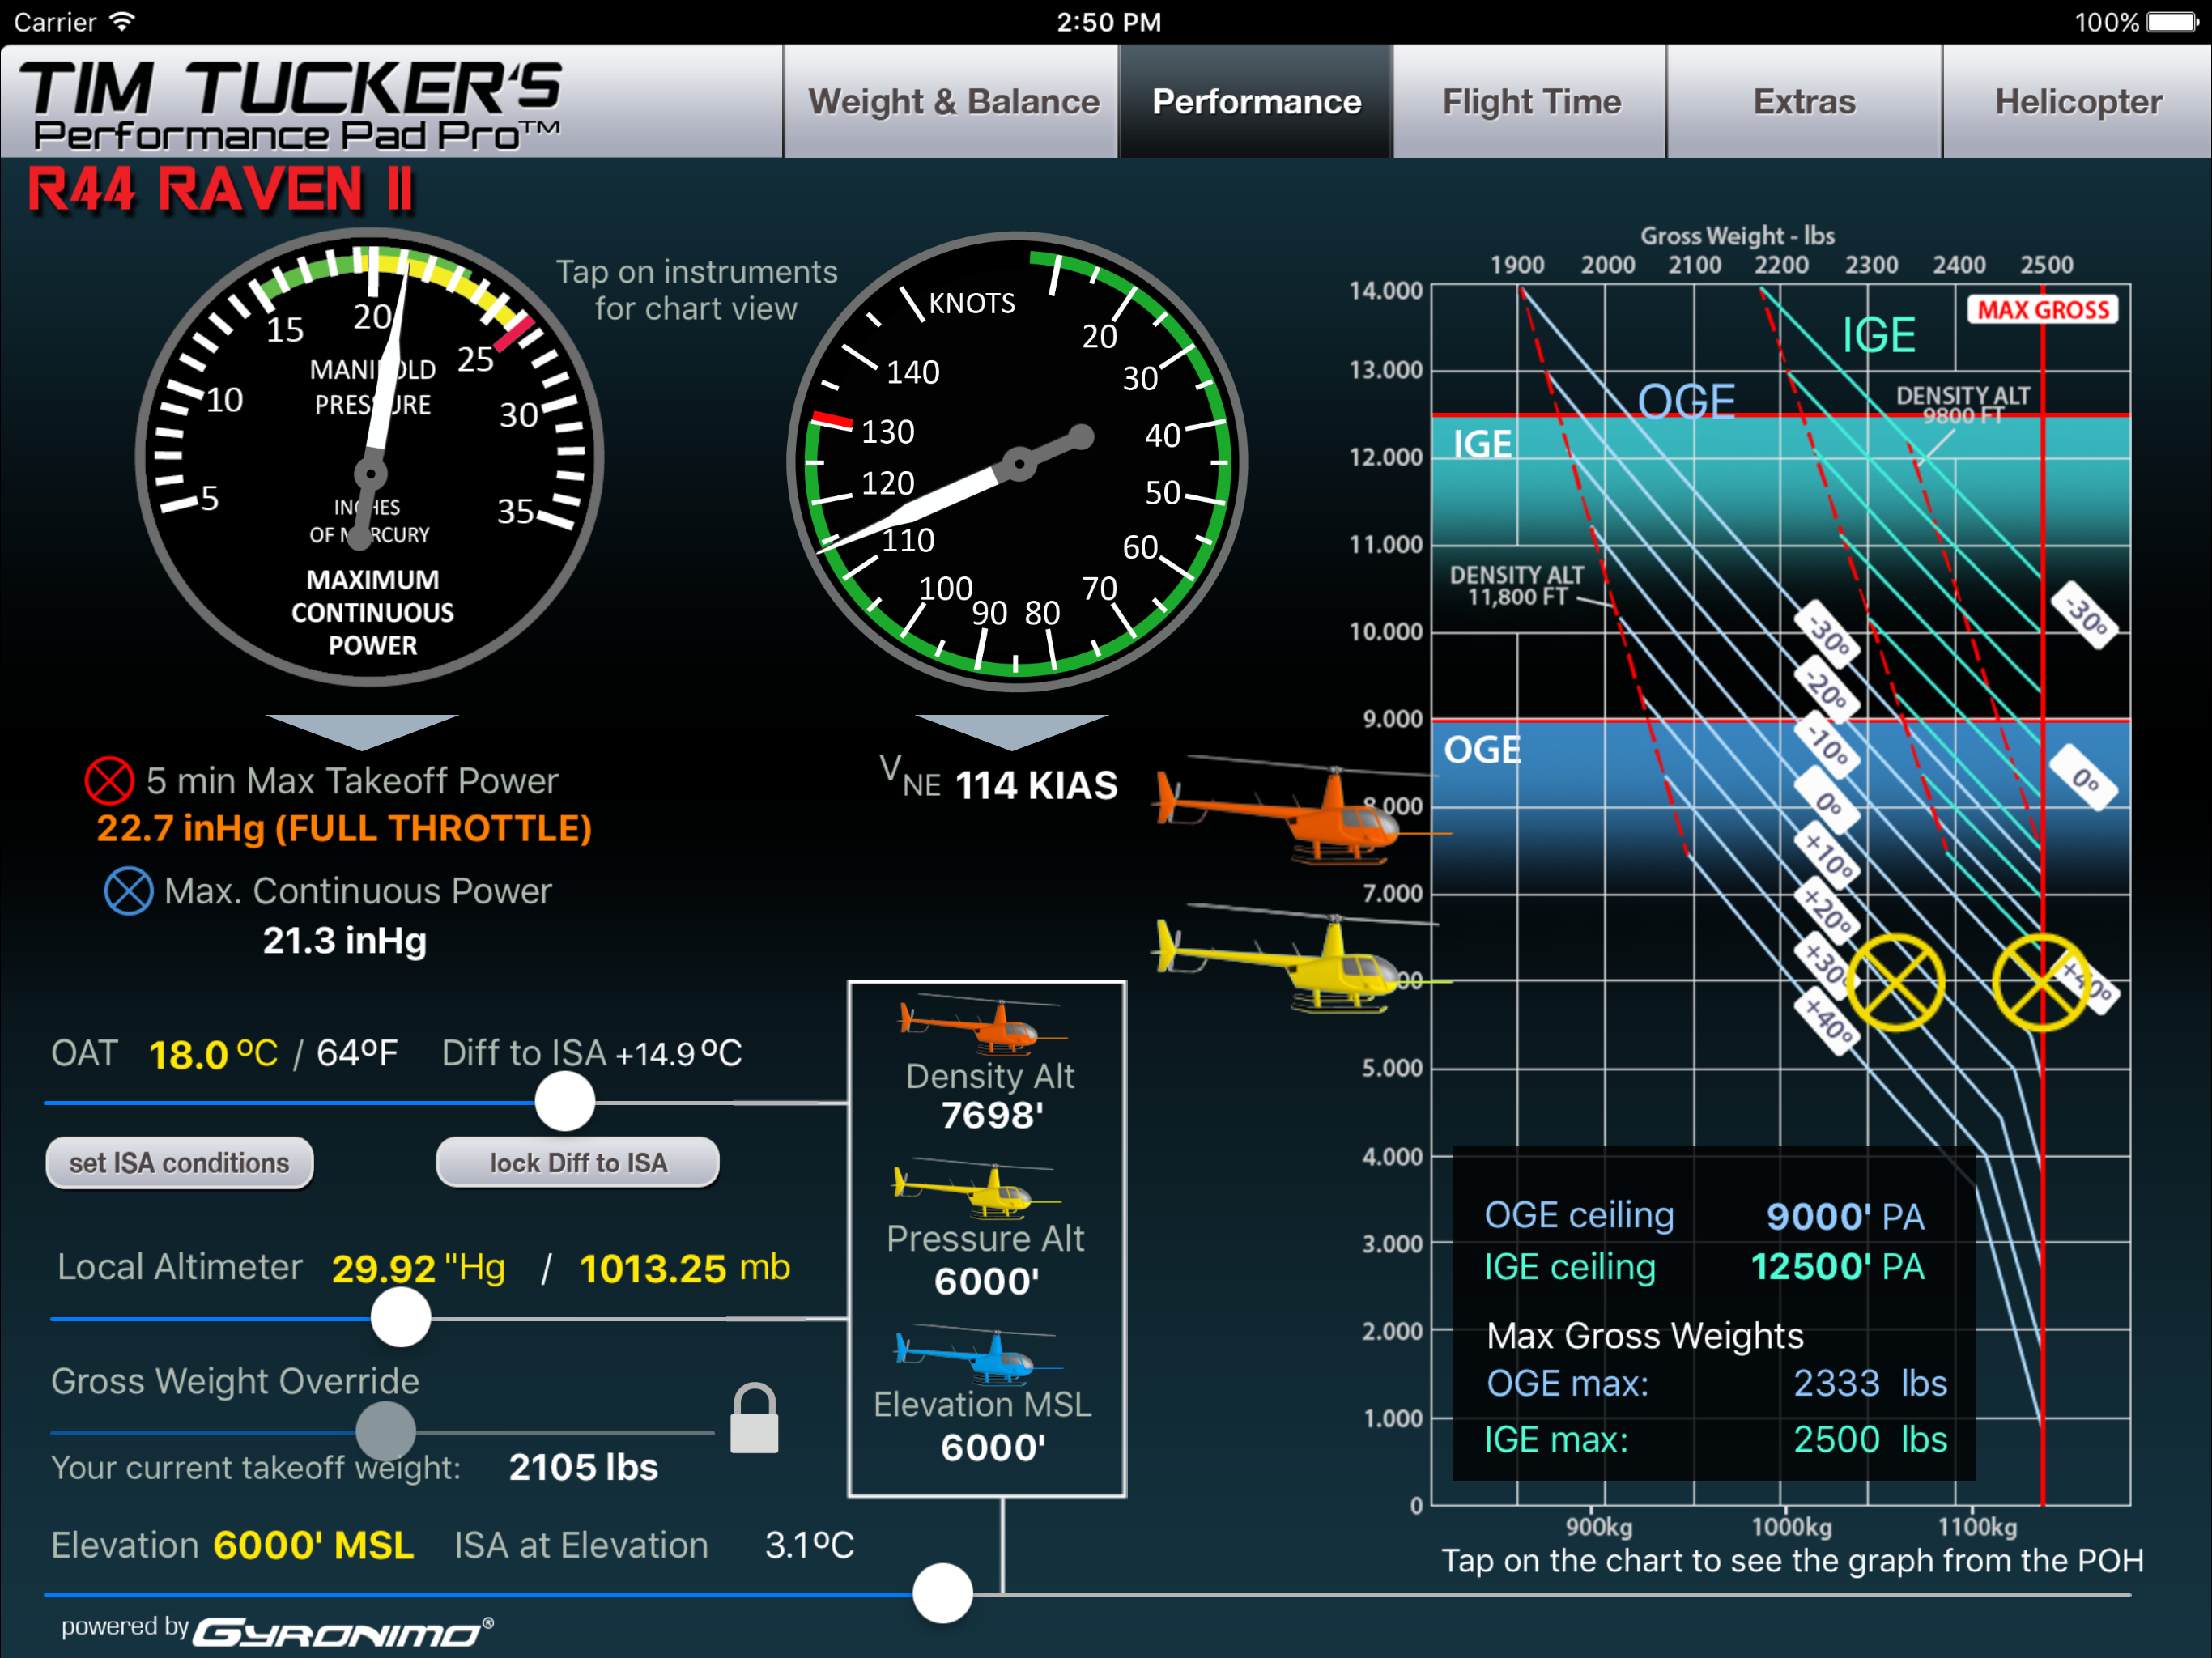
Task: Click the battery indicator in status bar
Action: [2172, 22]
